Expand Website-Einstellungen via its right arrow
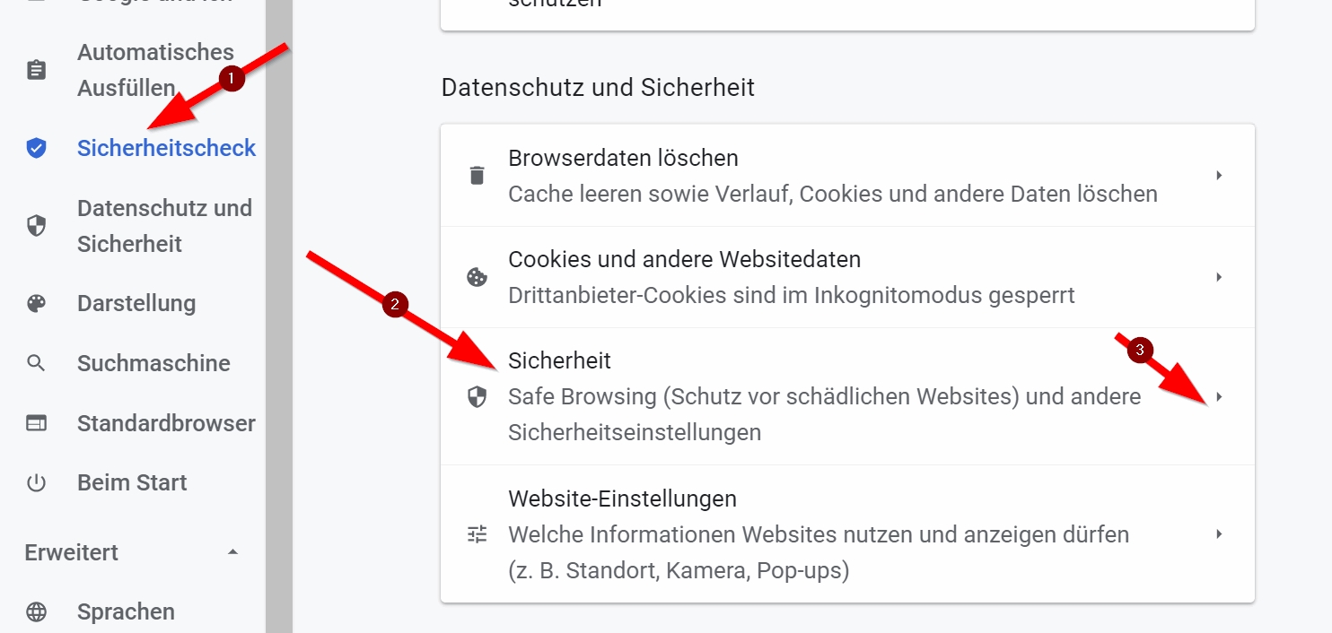 pos(1219,534)
